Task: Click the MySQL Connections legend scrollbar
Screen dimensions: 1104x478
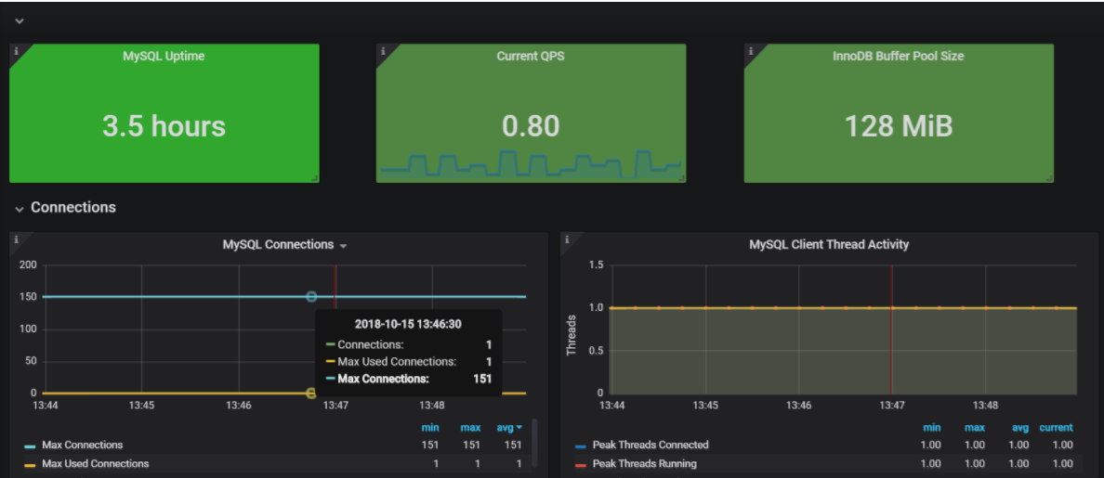Action: click(534, 444)
